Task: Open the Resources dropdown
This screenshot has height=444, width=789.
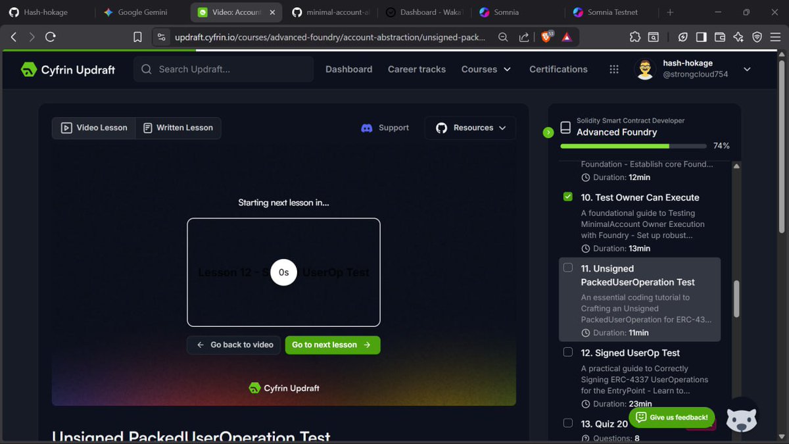Action: click(470, 128)
